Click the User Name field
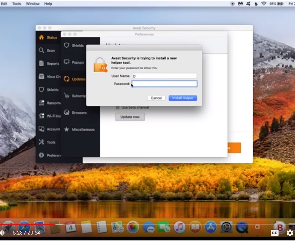The height and width of the screenshot is (243, 295). click(164, 76)
